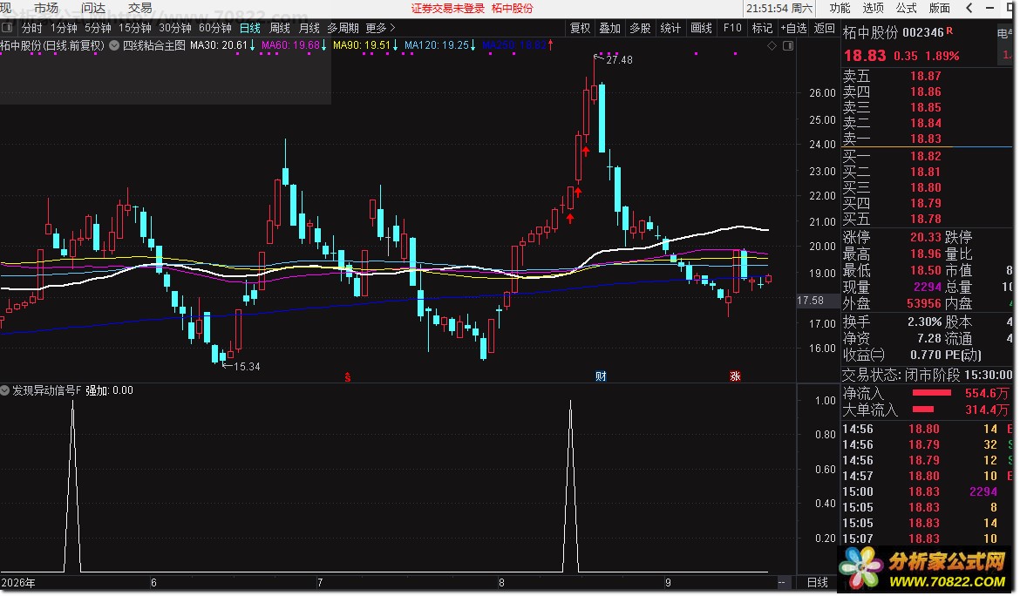Add stock via the +自选 button
The height and width of the screenshot is (596, 1020).
pyautogui.click(x=793, y=28)
